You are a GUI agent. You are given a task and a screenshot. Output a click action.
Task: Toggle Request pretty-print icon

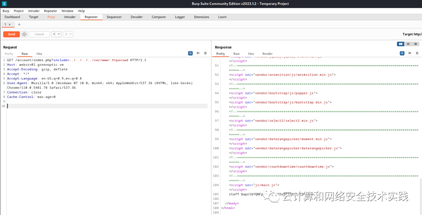pyautogui.click(x=190, y=53)
